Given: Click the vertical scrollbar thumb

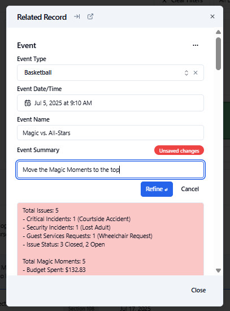Looking at the screenshot, I should click(x=218, y=54).
